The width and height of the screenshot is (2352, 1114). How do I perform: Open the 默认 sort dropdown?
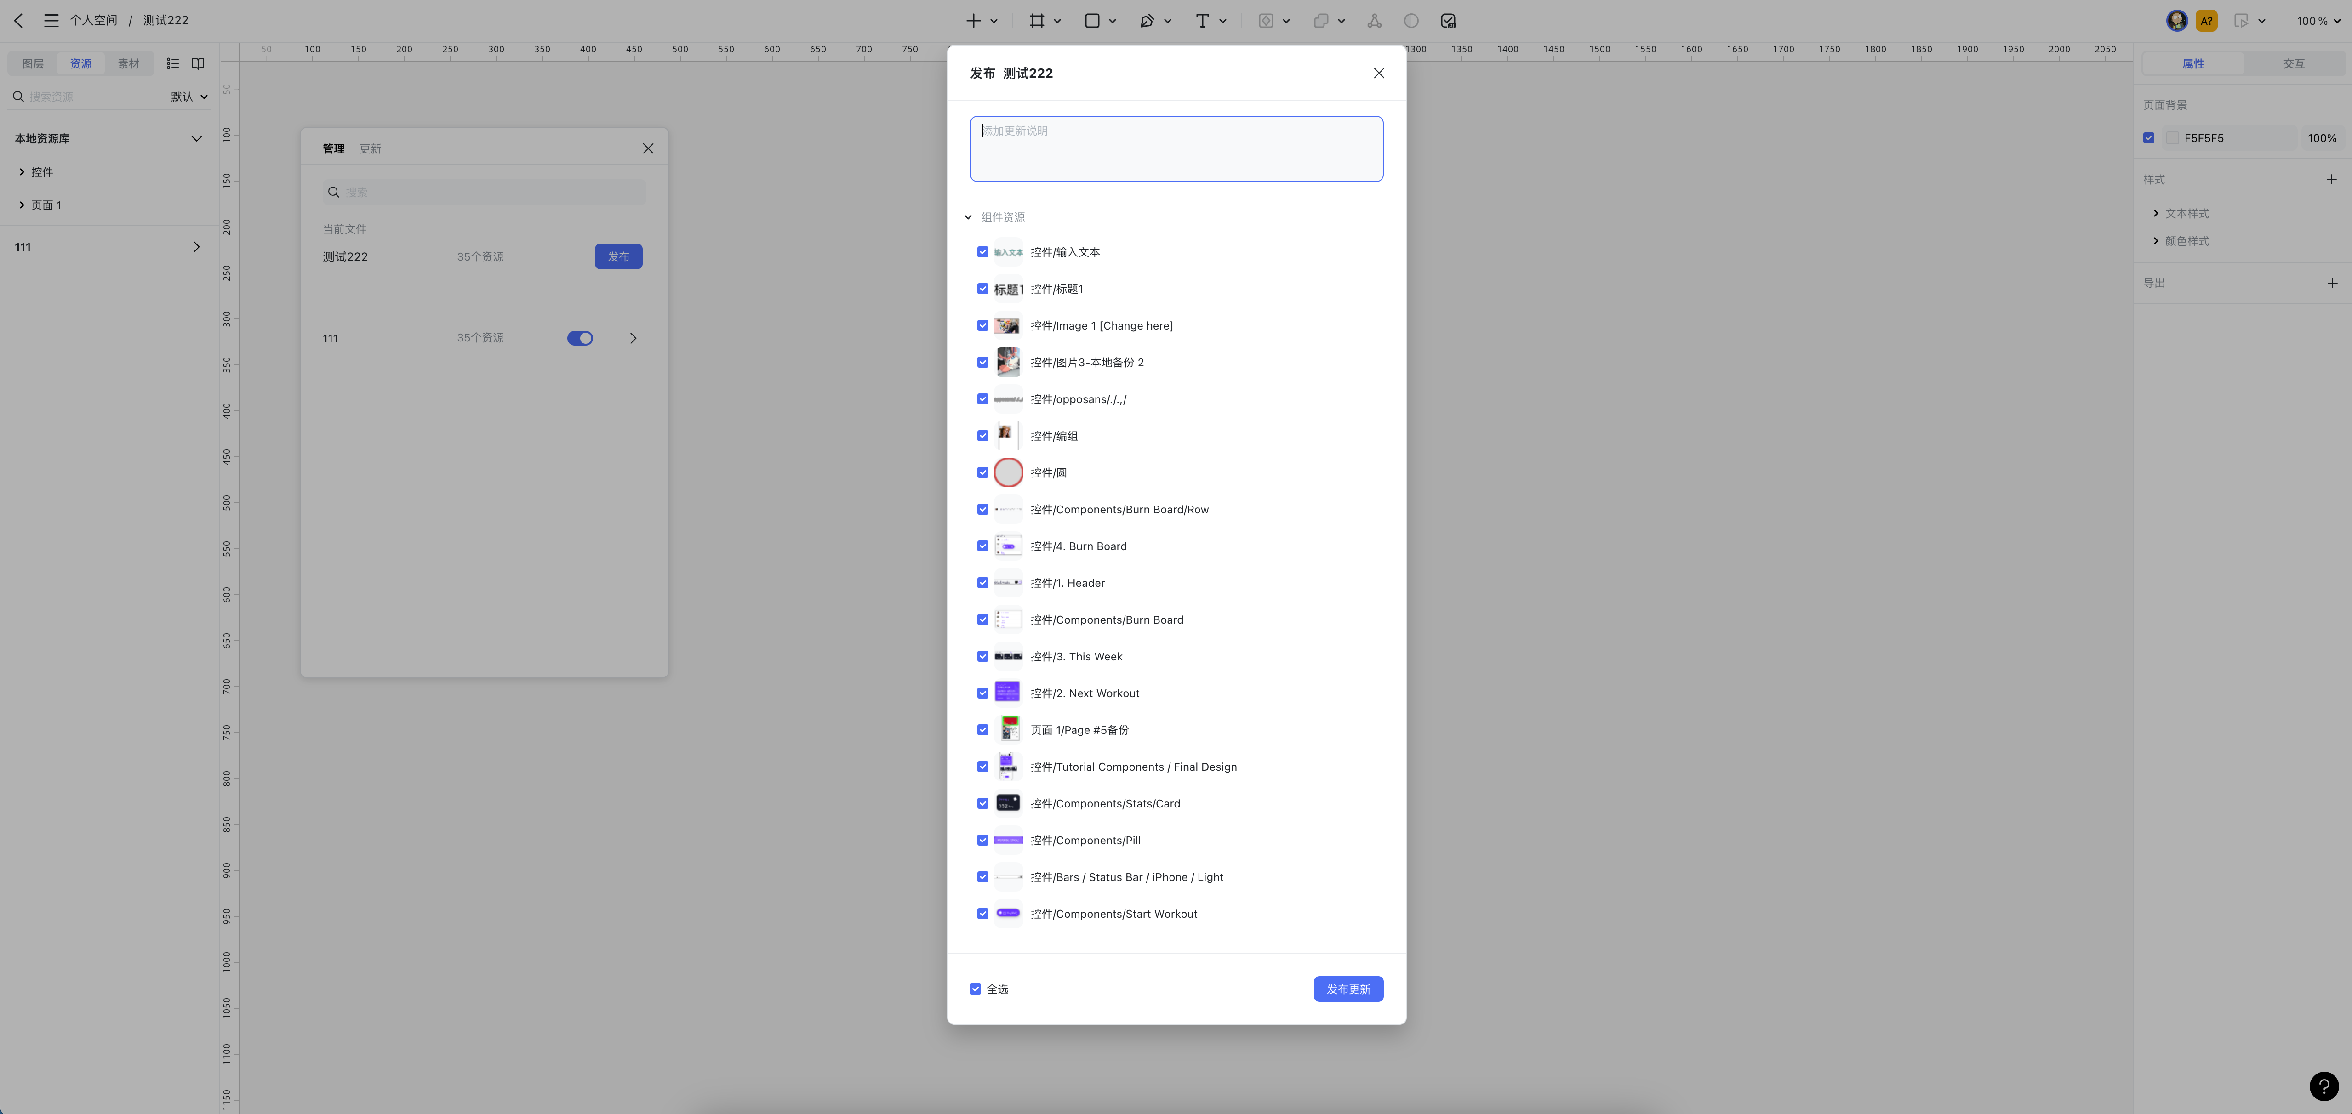tap(189, 96)
